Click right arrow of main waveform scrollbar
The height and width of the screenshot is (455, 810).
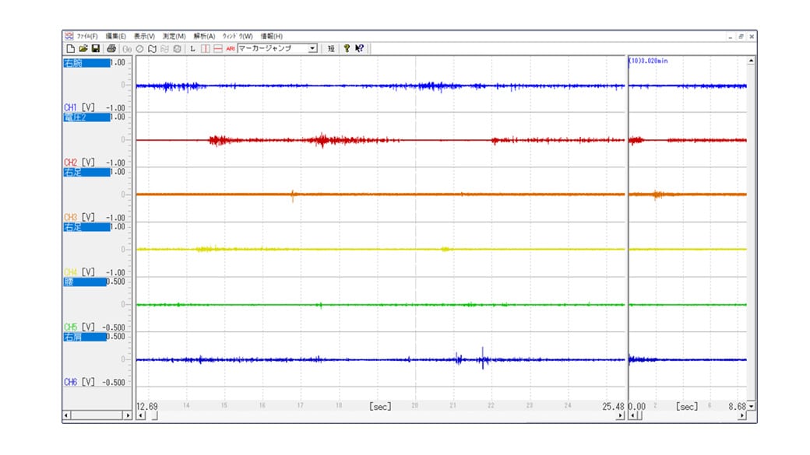[621, 416]
